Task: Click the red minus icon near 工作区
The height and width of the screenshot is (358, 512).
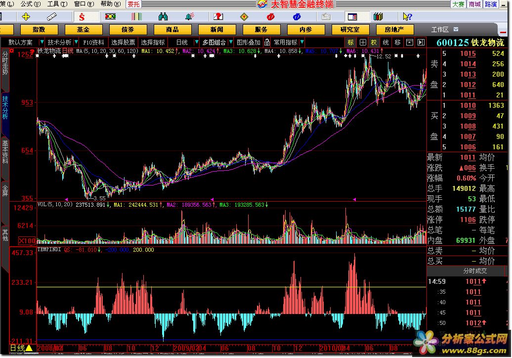Action: pos(503,32)
